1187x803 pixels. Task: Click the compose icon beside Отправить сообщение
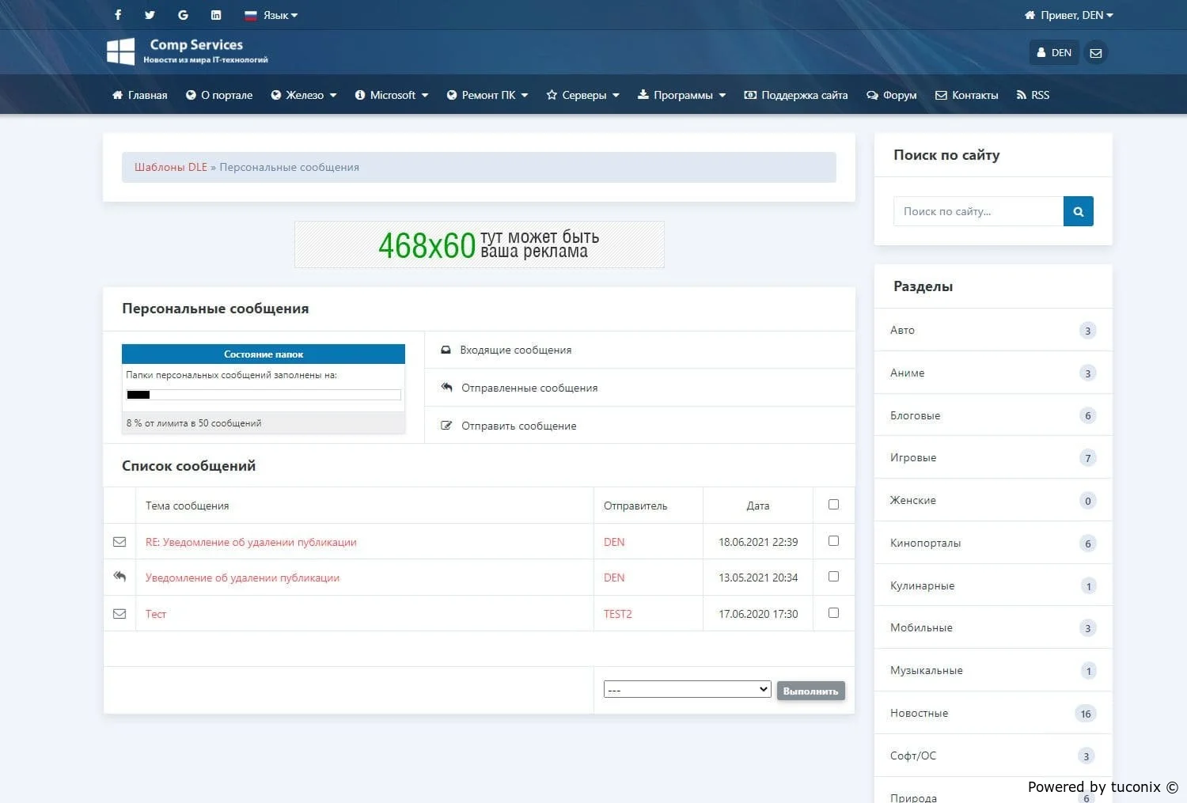coord(446,426)
